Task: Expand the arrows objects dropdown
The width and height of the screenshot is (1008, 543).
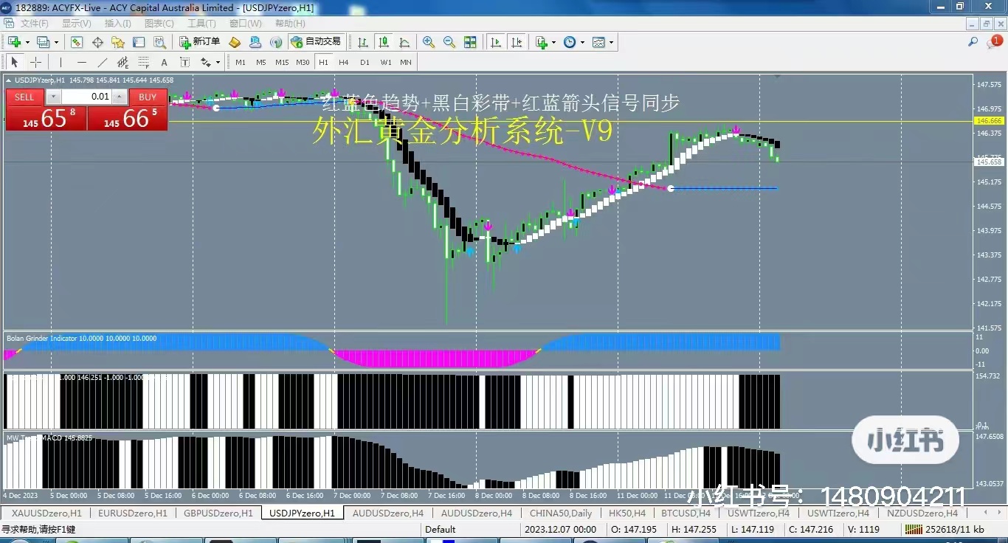Action: (218, 63)
